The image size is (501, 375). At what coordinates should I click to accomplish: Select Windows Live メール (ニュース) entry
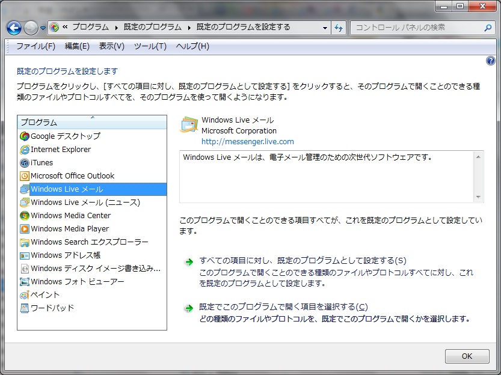click(85, 203)
